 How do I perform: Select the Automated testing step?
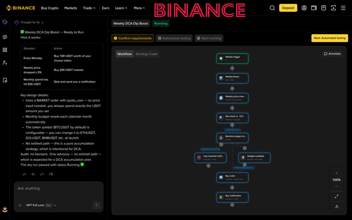pyautogui.click(x=174, y=38)
